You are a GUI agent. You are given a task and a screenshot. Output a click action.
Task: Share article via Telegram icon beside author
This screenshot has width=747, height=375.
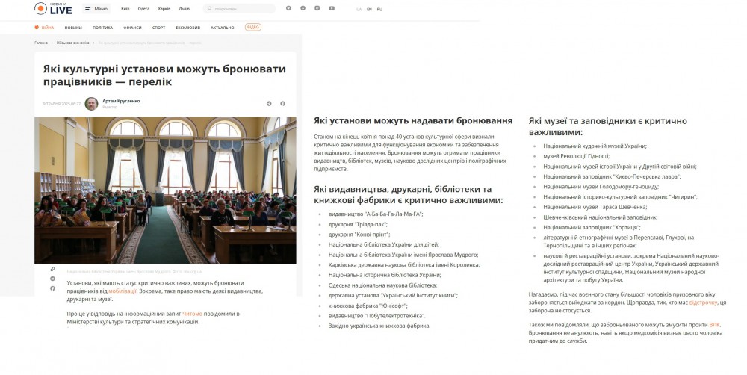[x=269, y=103]
